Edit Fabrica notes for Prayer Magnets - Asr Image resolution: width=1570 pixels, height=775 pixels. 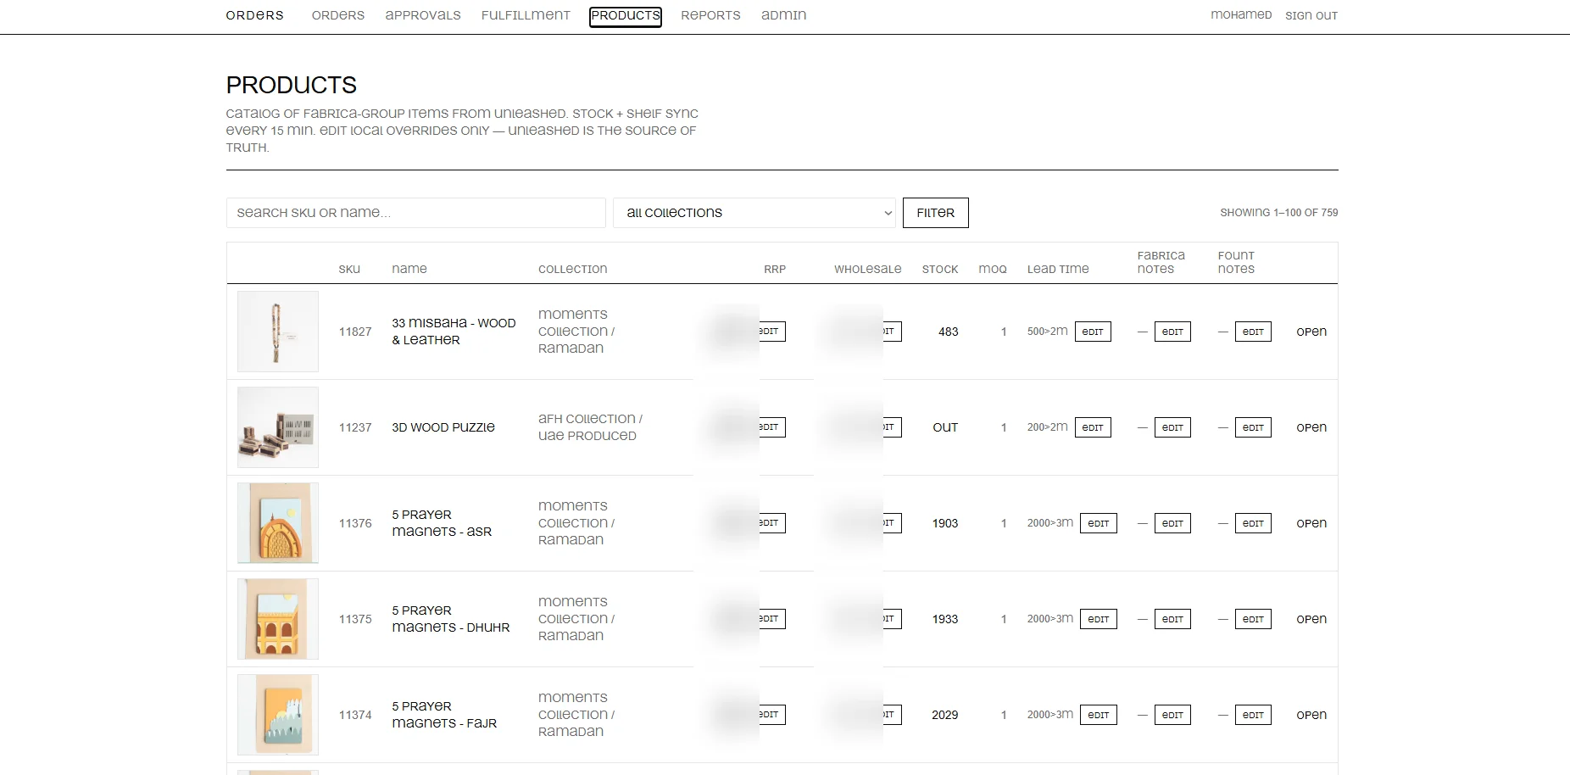coord(1172,523)
